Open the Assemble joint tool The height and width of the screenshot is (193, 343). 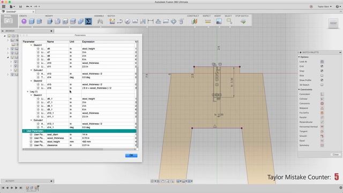pos(100,21)
